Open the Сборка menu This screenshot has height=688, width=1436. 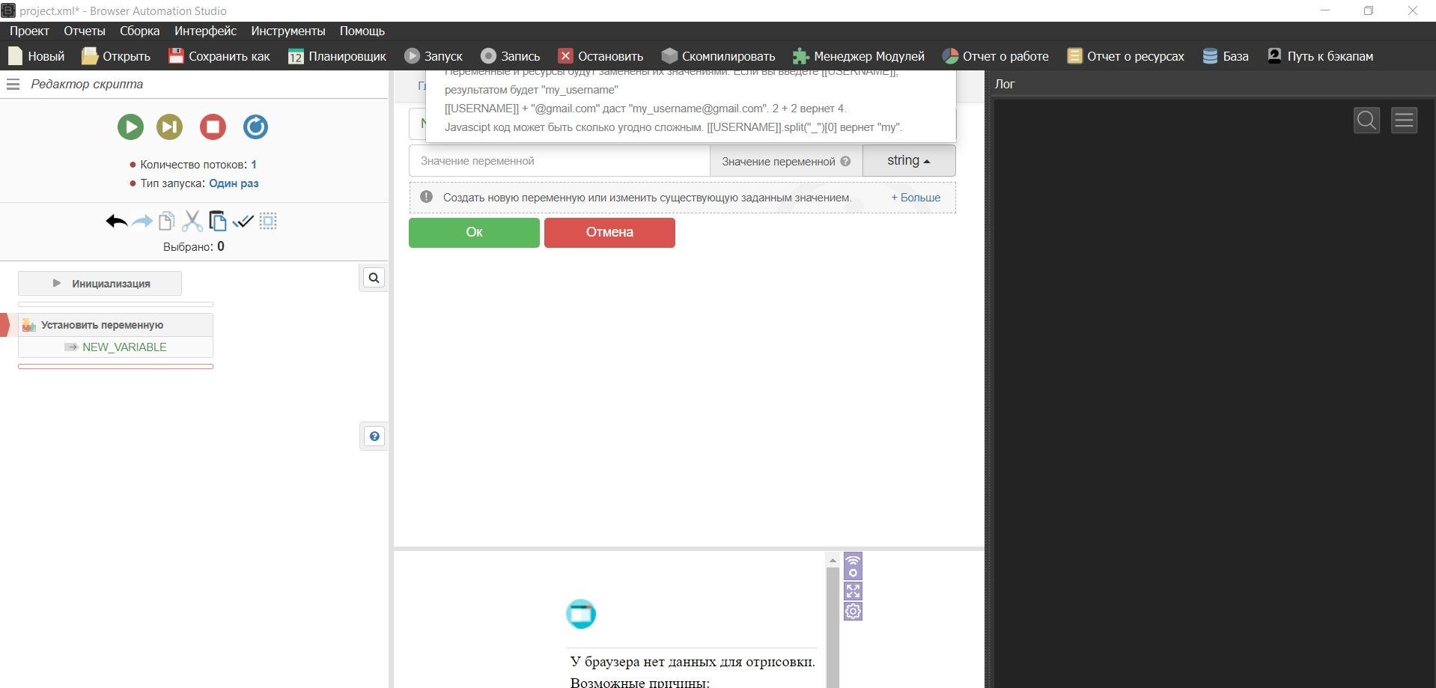click(139, 31)
